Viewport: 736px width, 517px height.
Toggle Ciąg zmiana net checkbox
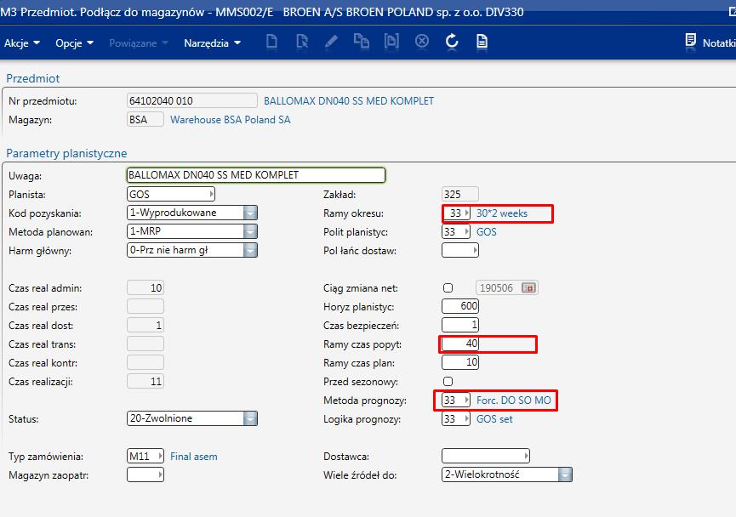click(x=448, y=288)
